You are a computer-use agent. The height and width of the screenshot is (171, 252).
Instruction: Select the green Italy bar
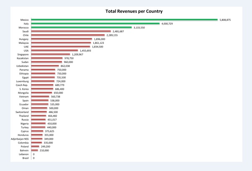click(x=95, y=24)
